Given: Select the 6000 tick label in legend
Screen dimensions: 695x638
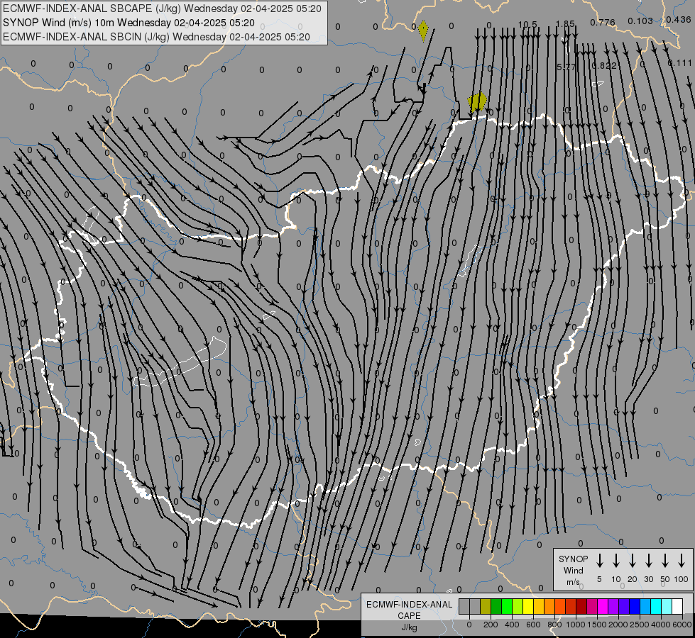Looking at the screenshot, I should click(682, 625).
